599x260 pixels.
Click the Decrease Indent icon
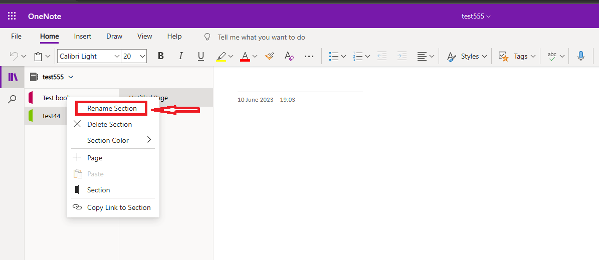coord(382,56)
